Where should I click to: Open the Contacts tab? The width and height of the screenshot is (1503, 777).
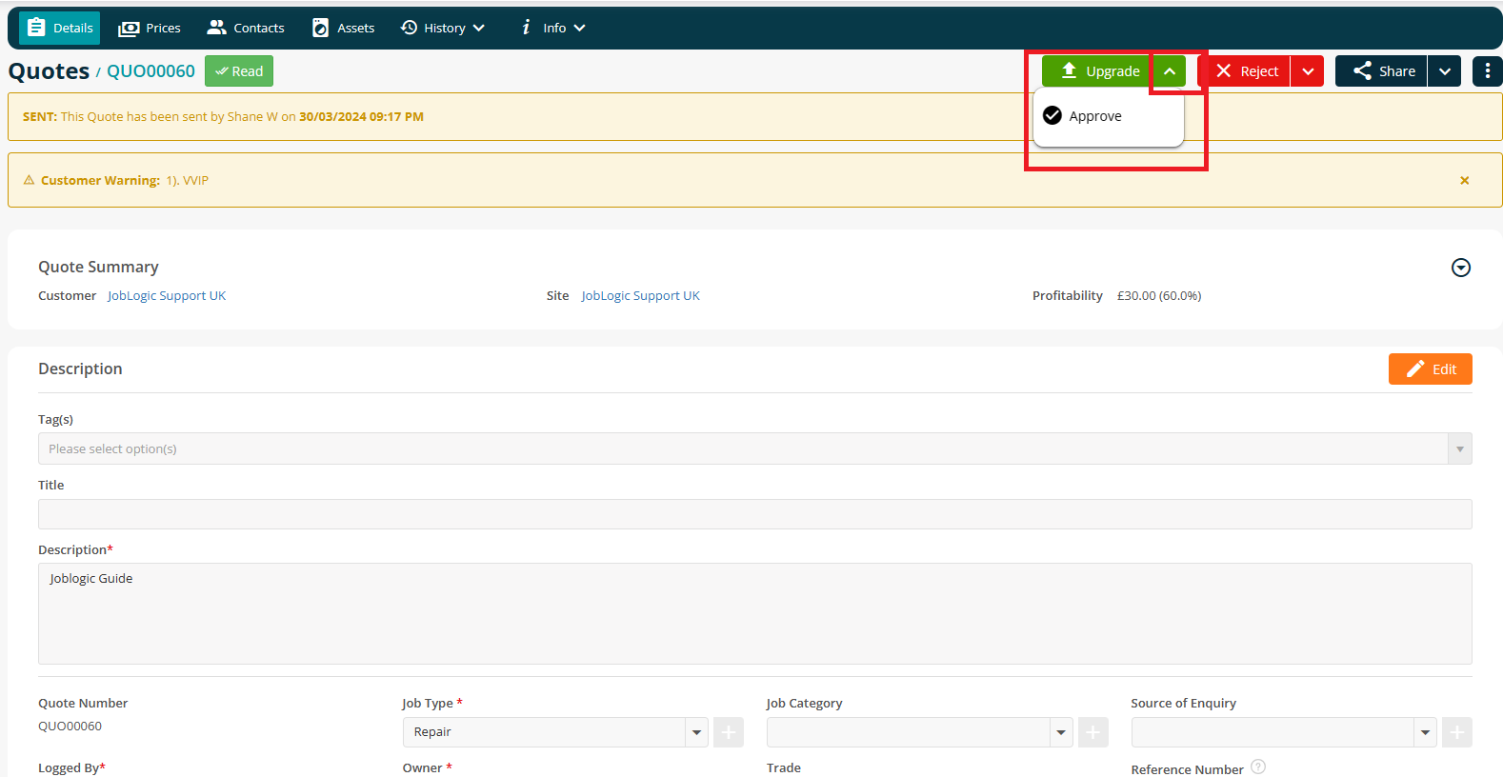pyautogui.click(x=246, y=28)
